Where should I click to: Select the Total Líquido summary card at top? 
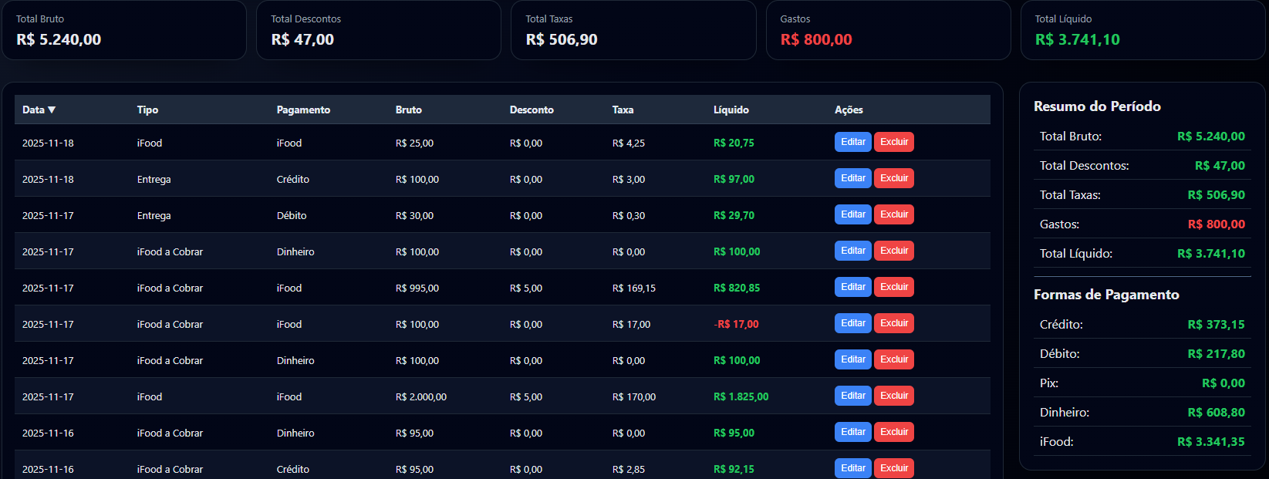(1142, 30)
